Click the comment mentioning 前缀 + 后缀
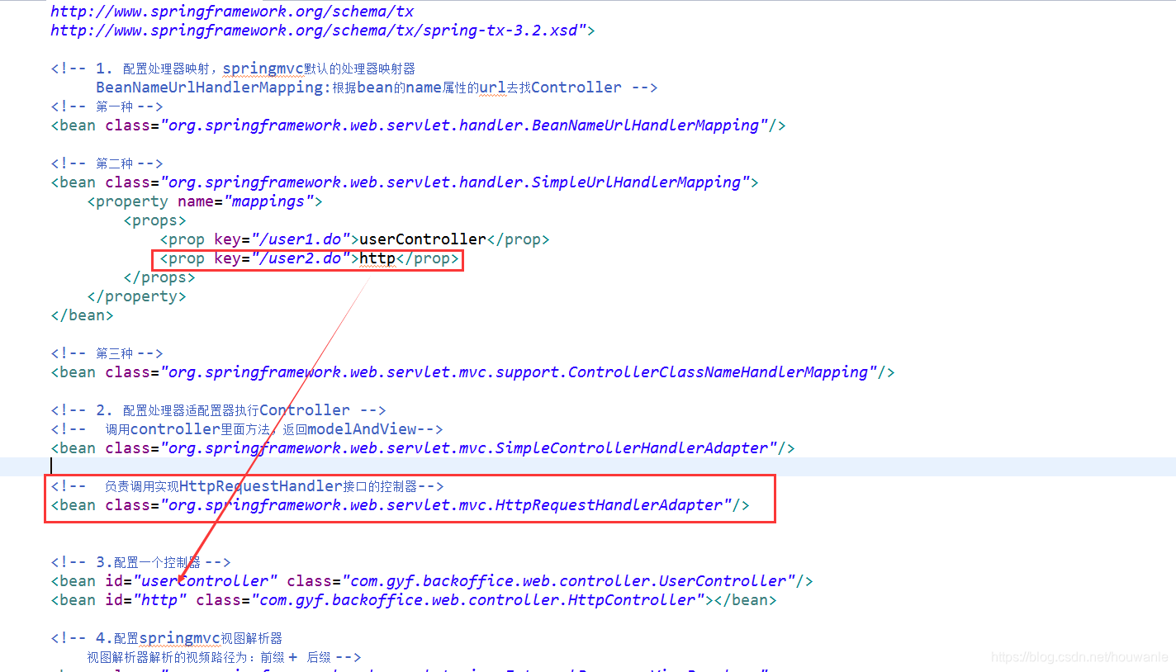The image size is (1176, 672). (x=225, y=657)
